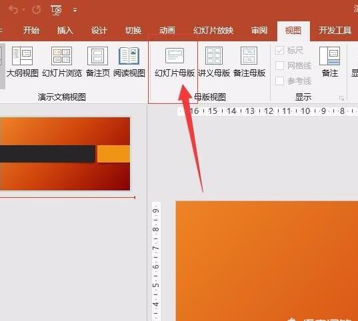
Task: Switch to the Insert (插入) tab
Action: (x=65, y=31)
